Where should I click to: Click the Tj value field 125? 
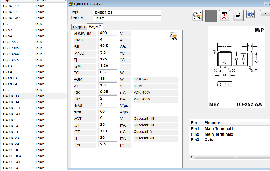tap(108, 59)
